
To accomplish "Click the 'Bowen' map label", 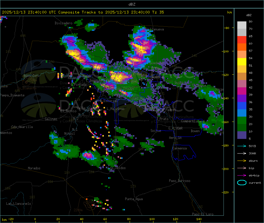I will tap(195, 131).
